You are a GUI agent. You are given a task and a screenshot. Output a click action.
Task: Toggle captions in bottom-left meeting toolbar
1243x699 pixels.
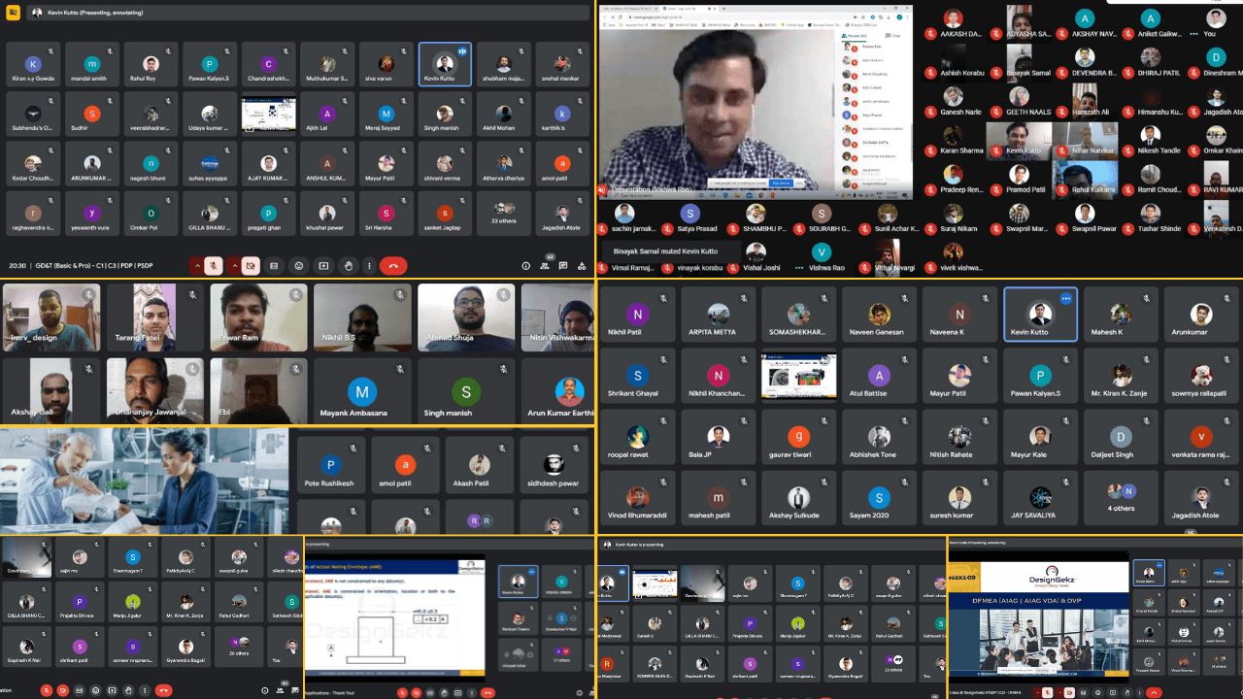tap(79, 690)
